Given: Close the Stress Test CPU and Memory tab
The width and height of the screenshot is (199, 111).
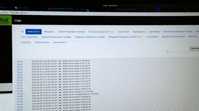Looking at the screenshot, I should click(140, 10).
